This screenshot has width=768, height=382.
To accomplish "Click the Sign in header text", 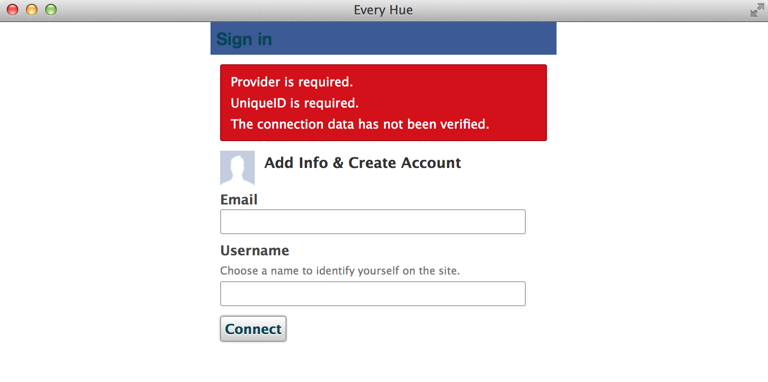I will (244, 39).
